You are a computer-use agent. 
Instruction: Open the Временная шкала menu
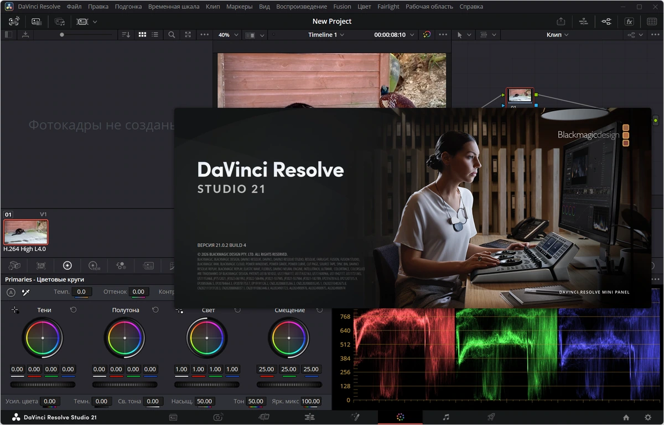[x=173, y=7]
